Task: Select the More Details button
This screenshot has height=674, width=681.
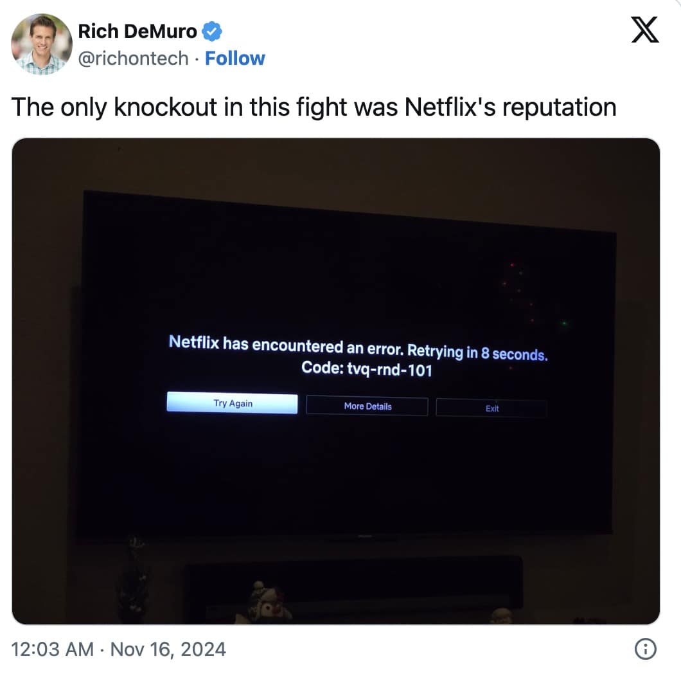Action: (367, 406)
